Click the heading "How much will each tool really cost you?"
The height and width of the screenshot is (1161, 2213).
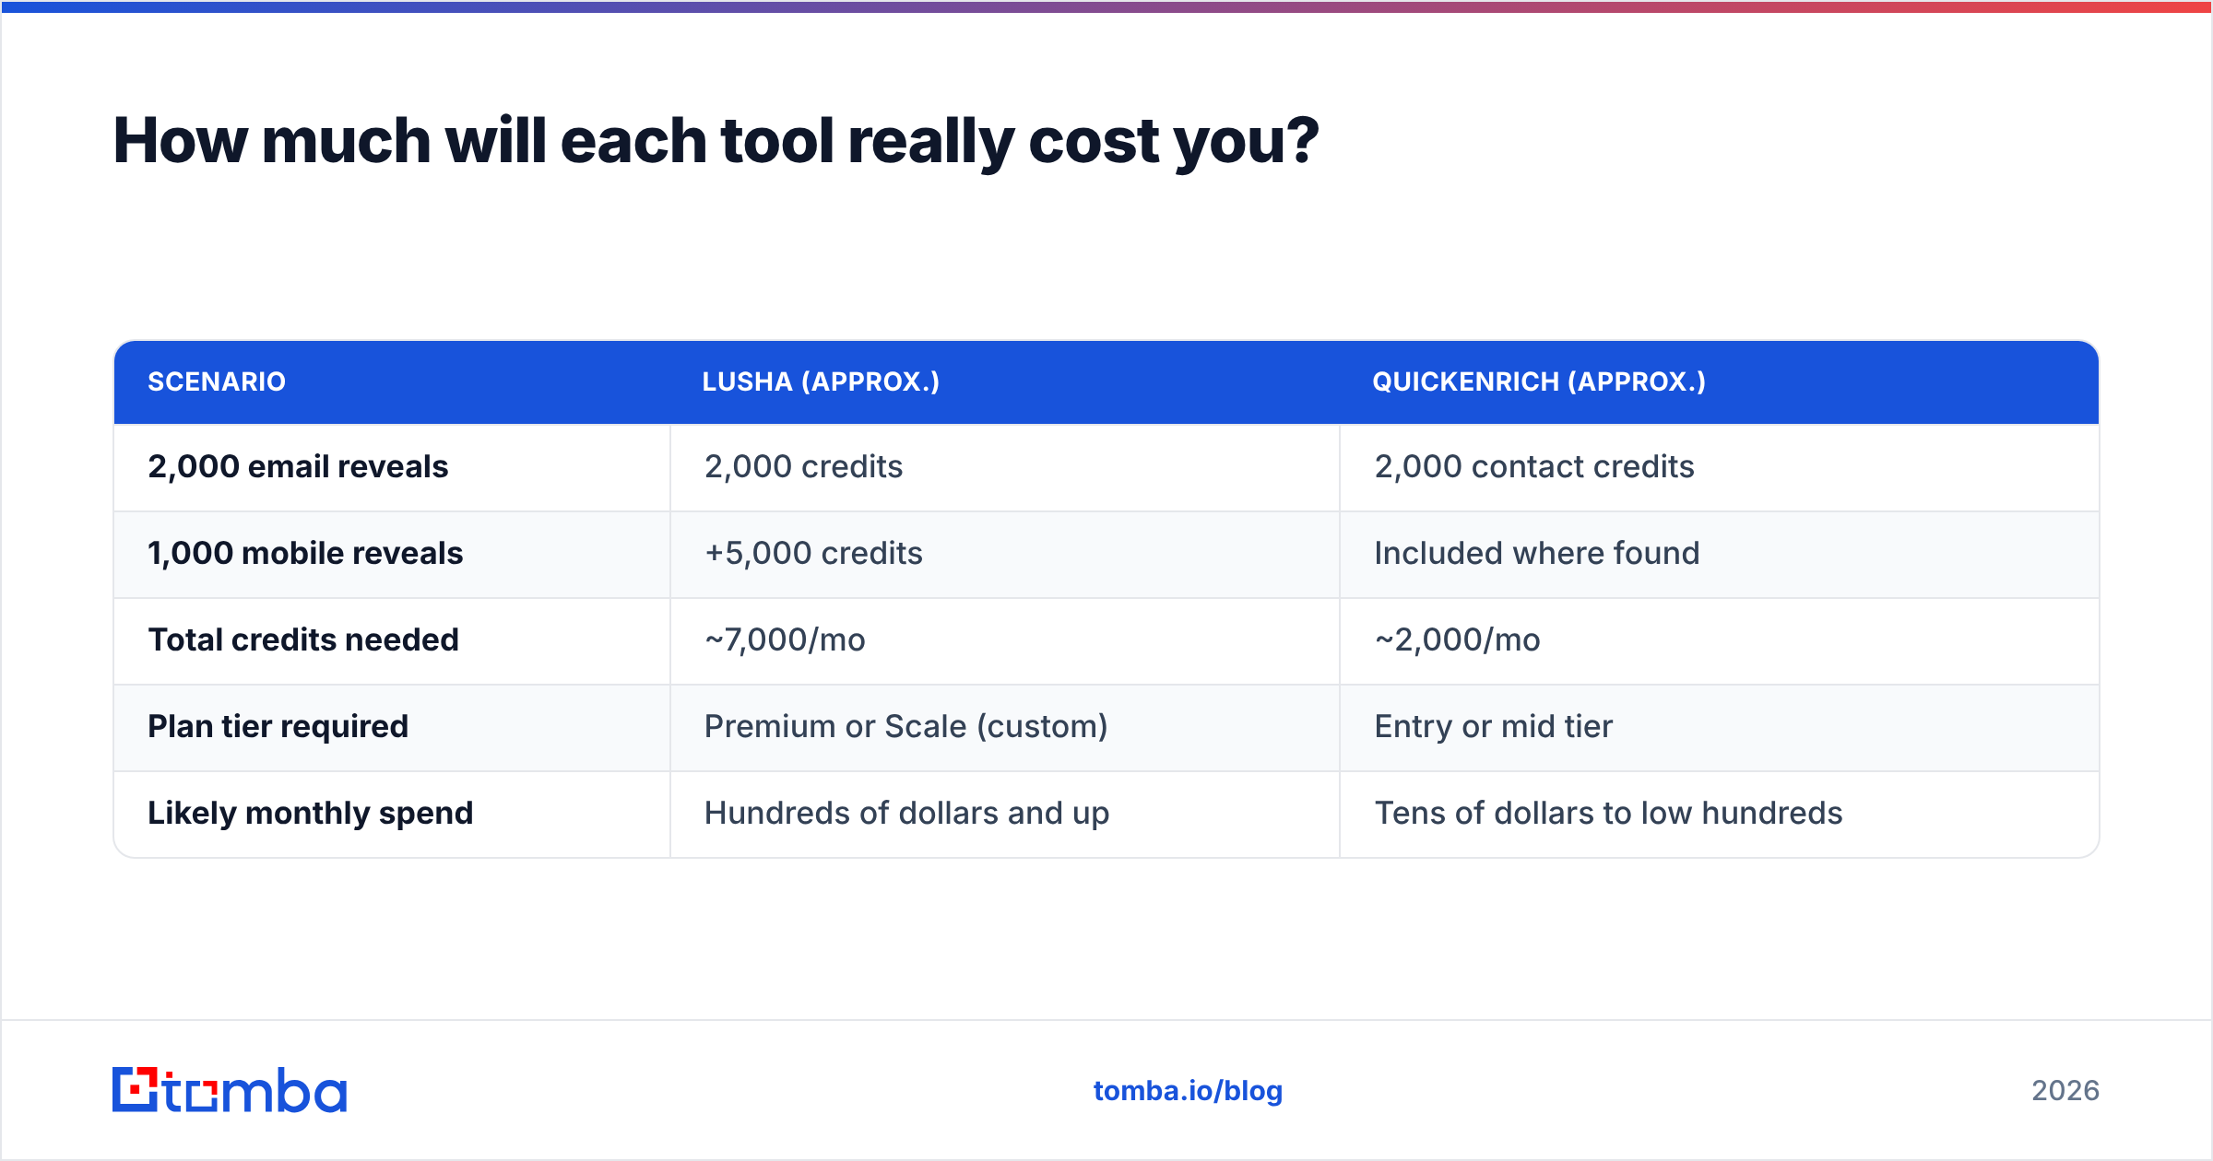tap(716, 141)
